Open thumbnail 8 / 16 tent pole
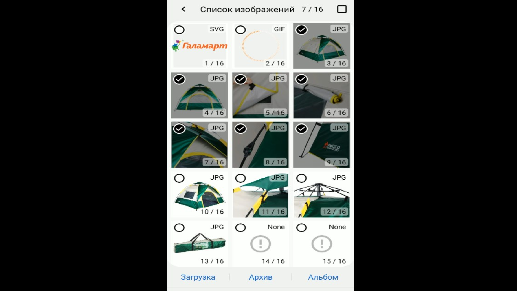Viewport: 517px width, 291px height. coord(260,145)
